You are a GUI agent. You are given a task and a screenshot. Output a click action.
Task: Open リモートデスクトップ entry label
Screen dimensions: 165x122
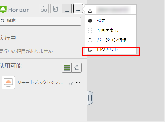tap(40, 82)
